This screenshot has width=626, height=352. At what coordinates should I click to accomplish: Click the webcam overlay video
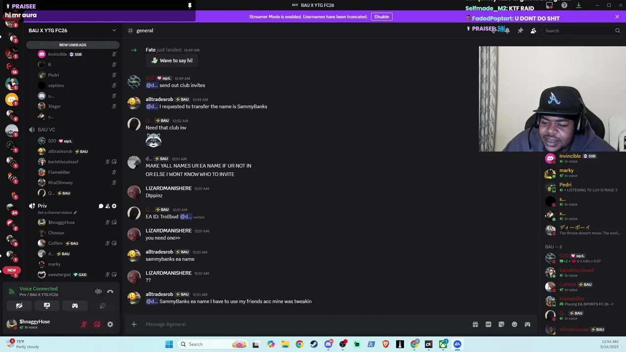coord(552,99)
